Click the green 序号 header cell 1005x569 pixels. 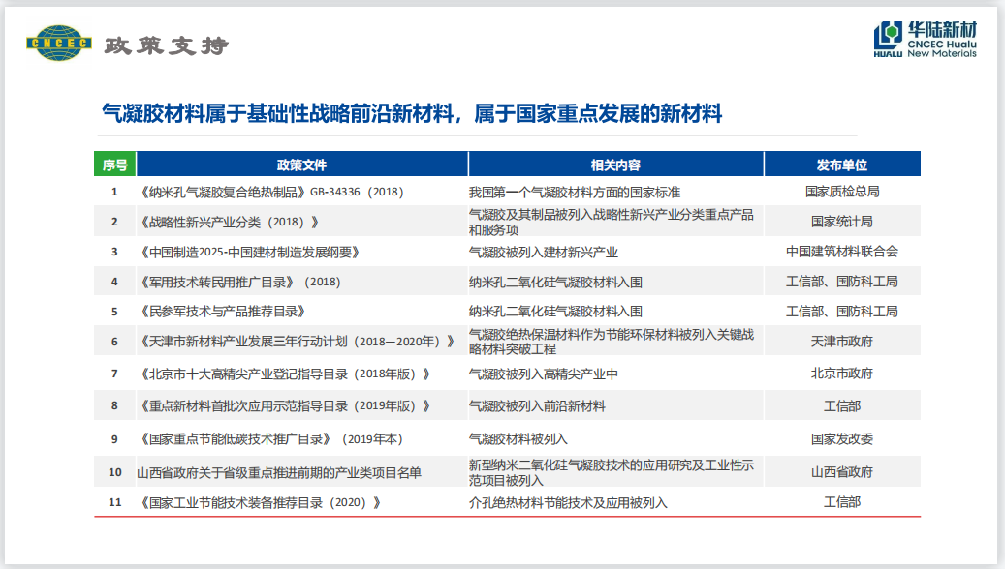click(114, 165)
